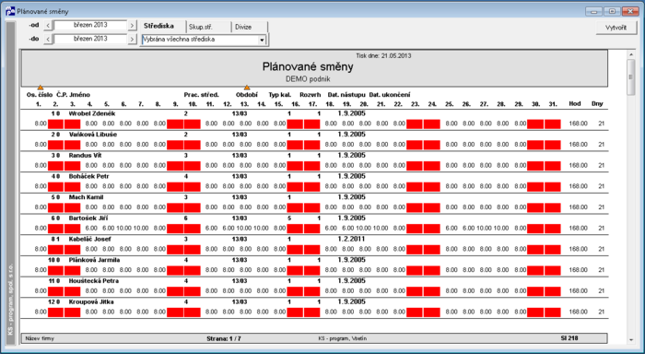Click the application icon in title bar
The width and height of the screenshot is (645, 354).
click(10, 11)
